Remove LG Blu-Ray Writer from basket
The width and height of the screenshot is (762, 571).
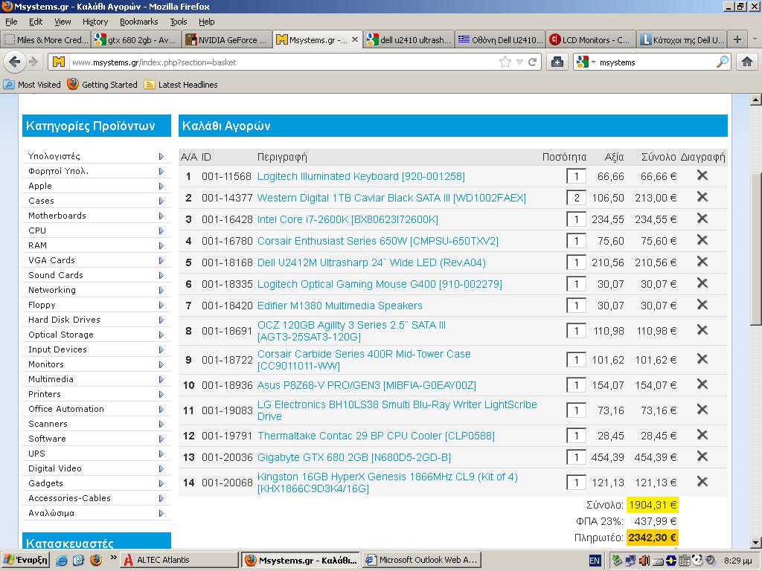pyautogui.click(x=702, y=410)
